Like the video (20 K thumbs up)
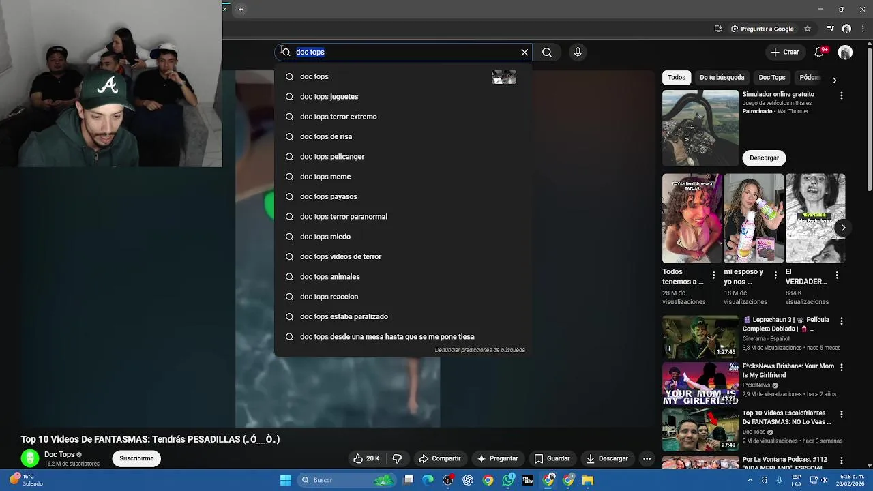The image size is (873, 491). click(x=366, y=458)
